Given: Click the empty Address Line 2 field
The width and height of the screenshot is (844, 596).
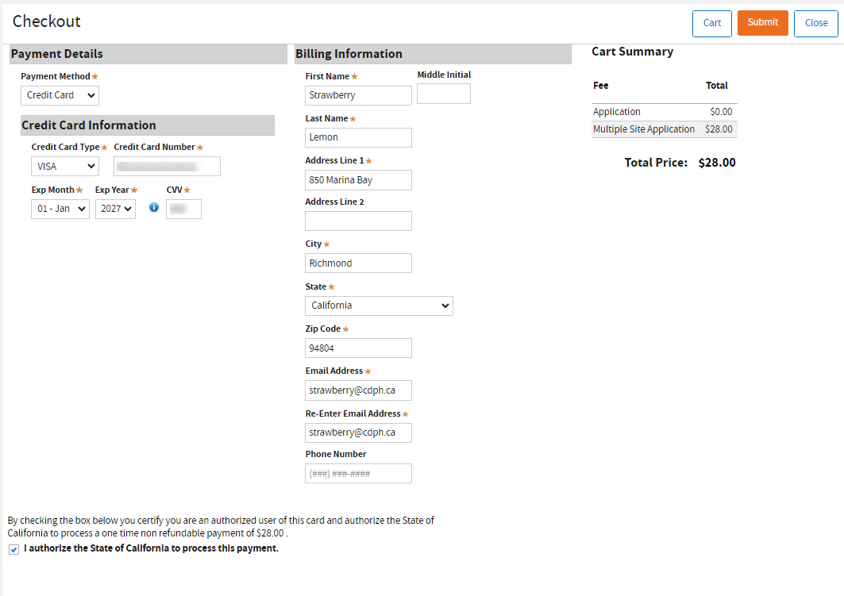Looking at the screenshot, I should click(358, 221).
